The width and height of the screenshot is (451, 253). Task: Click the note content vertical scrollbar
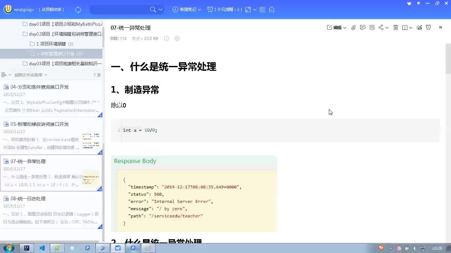click(x=448, y=59)
